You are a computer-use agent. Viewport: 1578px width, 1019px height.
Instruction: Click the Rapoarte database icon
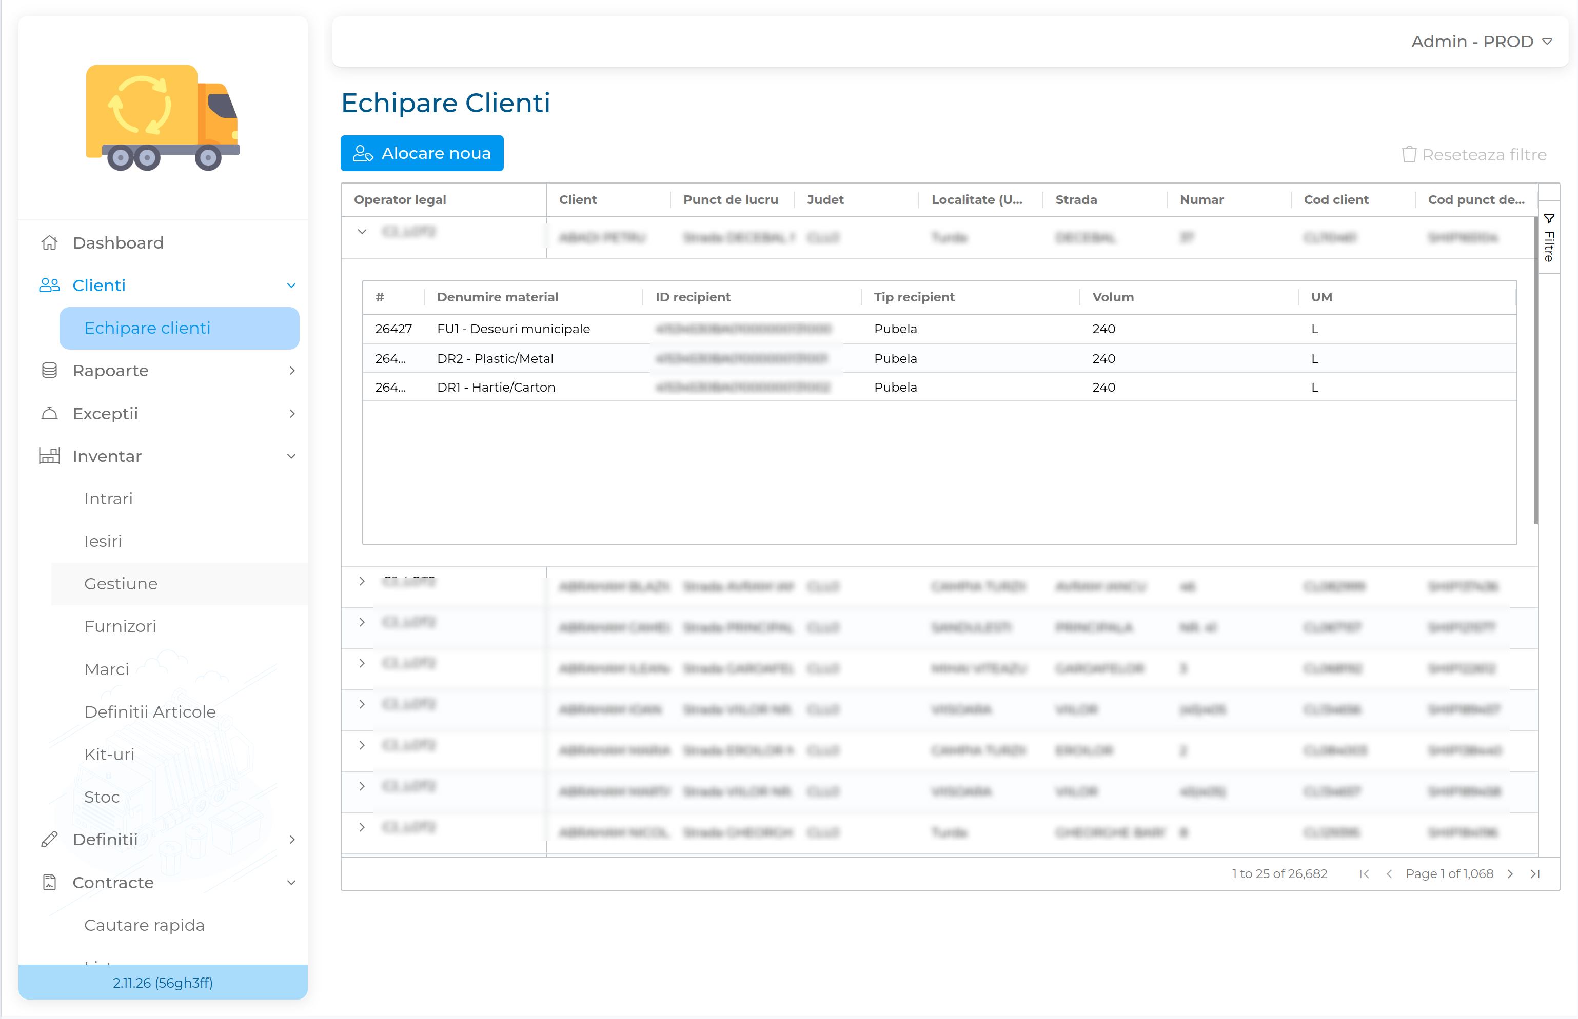50,371
